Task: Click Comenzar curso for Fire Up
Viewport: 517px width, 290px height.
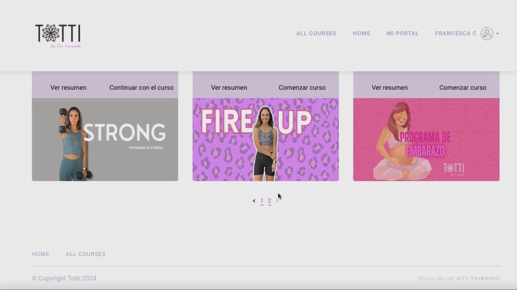Action: click(x=302, y=88)
